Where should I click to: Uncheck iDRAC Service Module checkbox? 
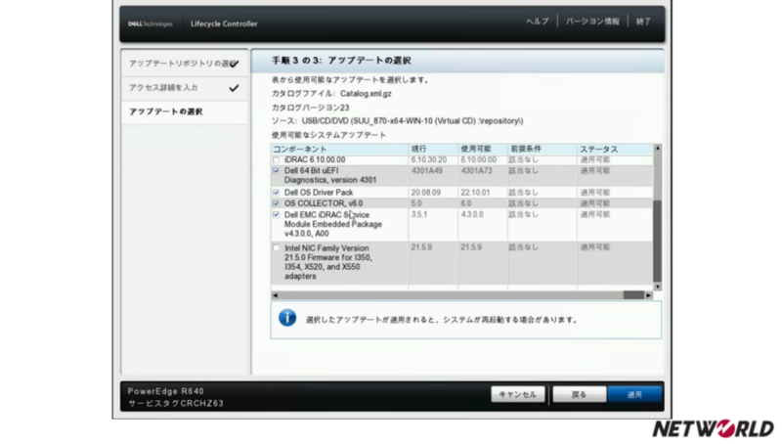[277, 214]
